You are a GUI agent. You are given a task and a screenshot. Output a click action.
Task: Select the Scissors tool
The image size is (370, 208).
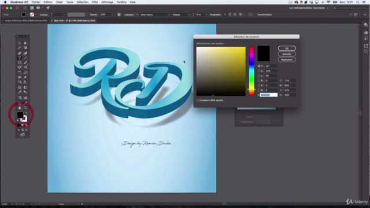tap(25, 68)
